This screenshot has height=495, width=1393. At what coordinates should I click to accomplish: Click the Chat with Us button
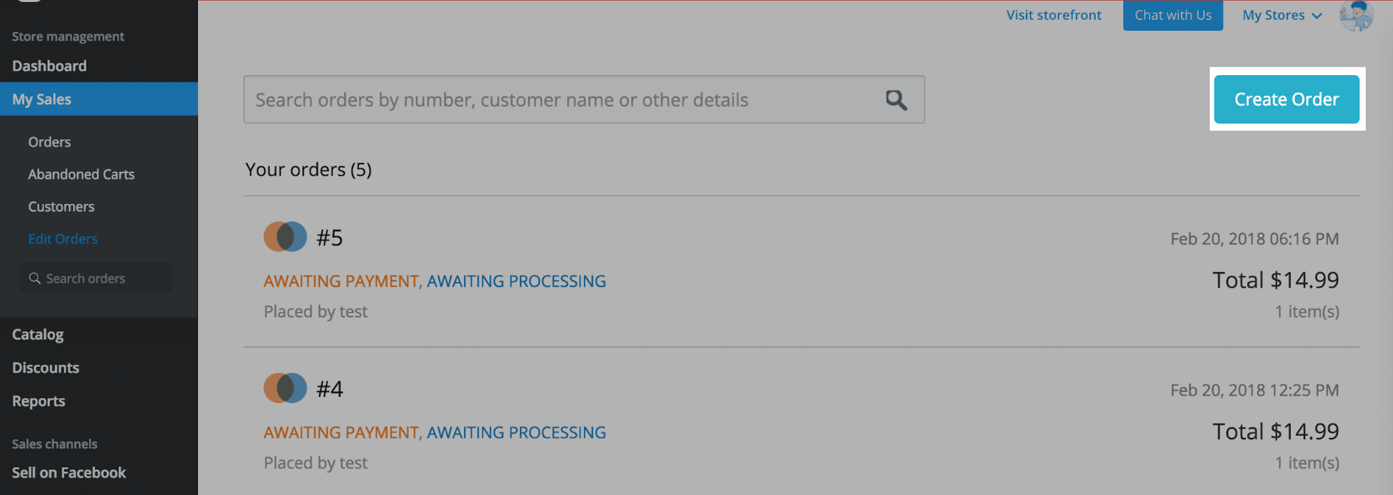point(1173,15)
